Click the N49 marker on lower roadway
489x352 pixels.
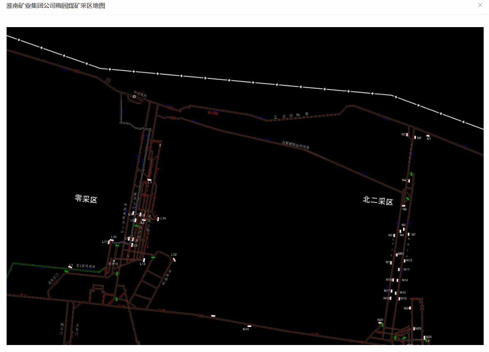[249, 326]
